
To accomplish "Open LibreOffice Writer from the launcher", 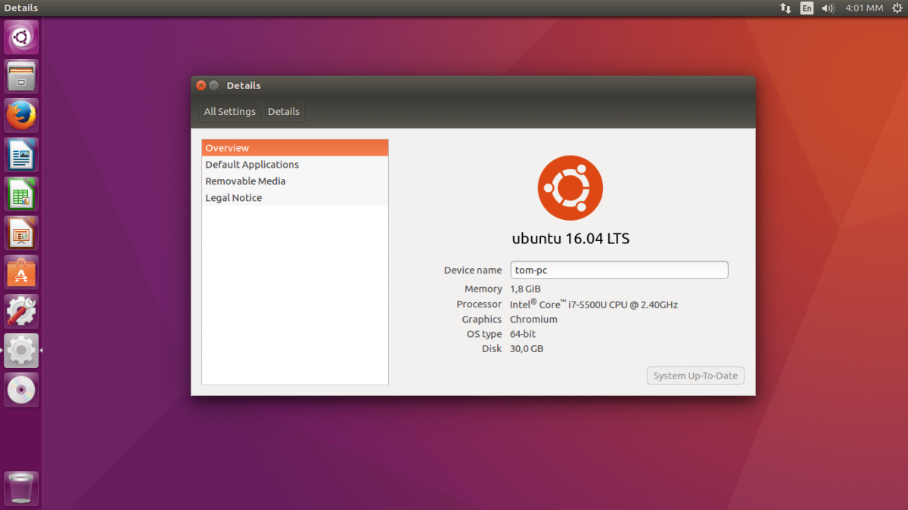I will click(21, 155).
